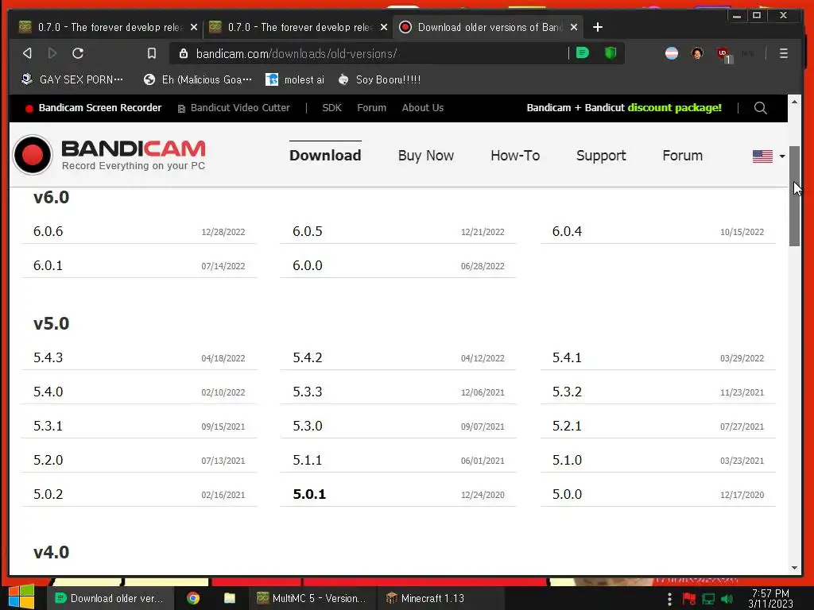Screen dimensions: 814x610
Task: Download version 6.0.4
Action: click(x=567, y=231)
